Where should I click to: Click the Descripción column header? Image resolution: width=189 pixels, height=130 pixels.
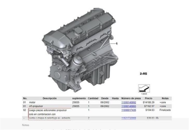(50, 98)
